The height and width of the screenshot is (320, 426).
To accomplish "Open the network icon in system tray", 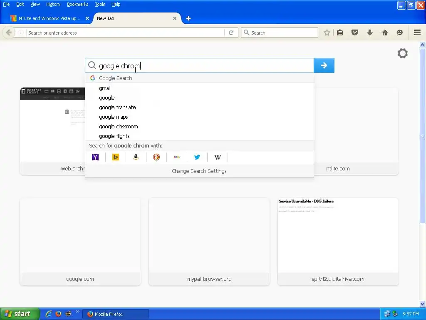I will [x=387, y=314].
